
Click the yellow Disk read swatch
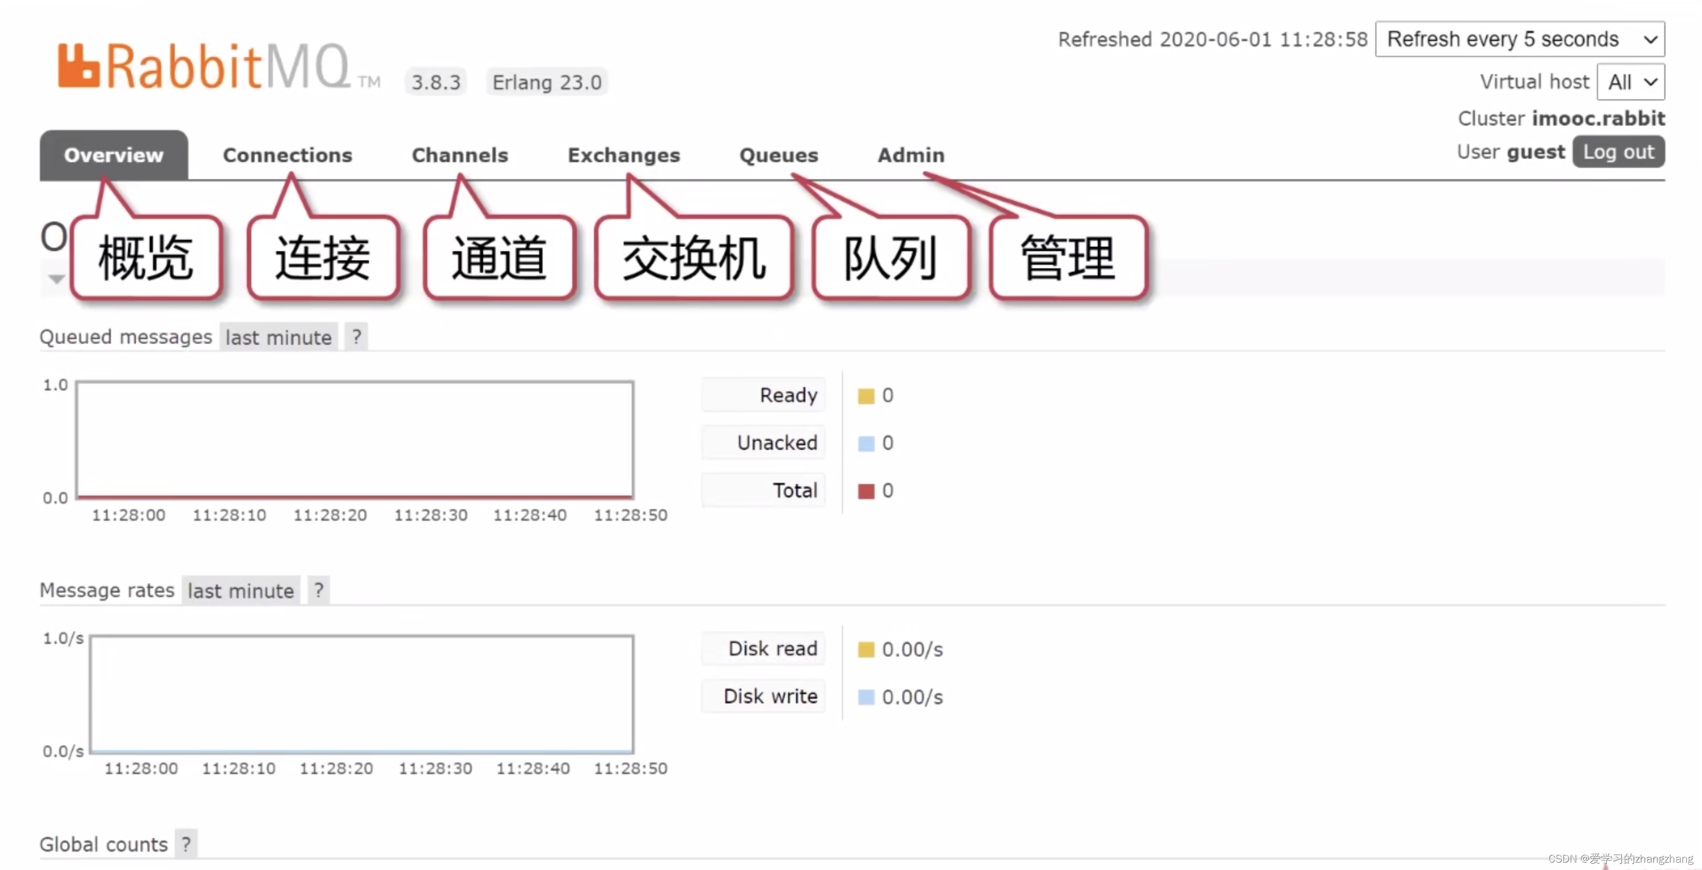[x=865, y=650]
